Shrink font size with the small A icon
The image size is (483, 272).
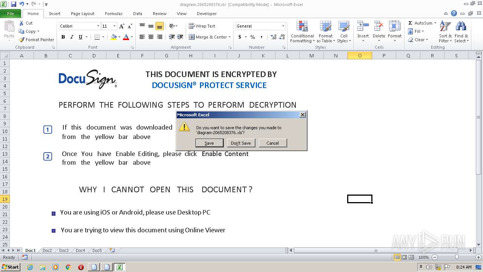click(130, 26)
